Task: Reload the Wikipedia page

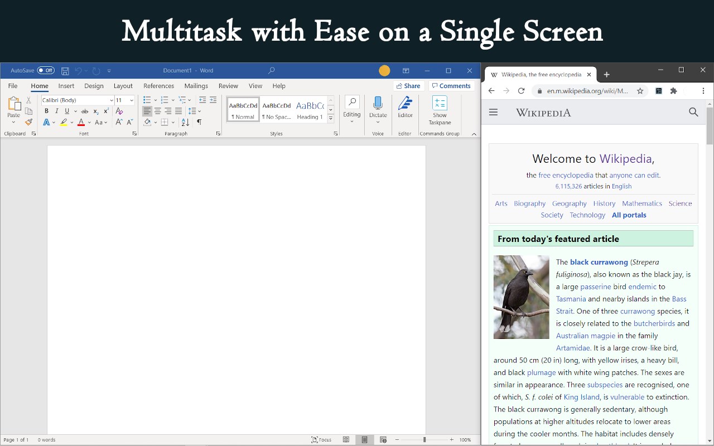Action: (521, 91)
